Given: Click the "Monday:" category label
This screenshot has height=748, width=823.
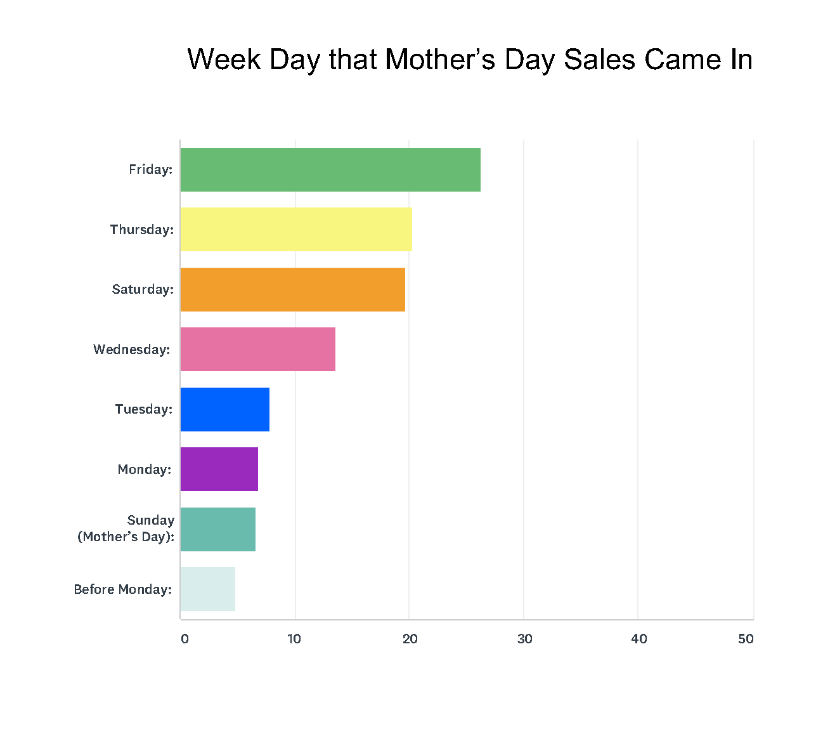Looking at the screenshot, I should coord(144,469).
